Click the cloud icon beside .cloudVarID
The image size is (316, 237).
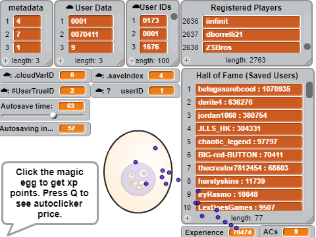pos(7,75)
